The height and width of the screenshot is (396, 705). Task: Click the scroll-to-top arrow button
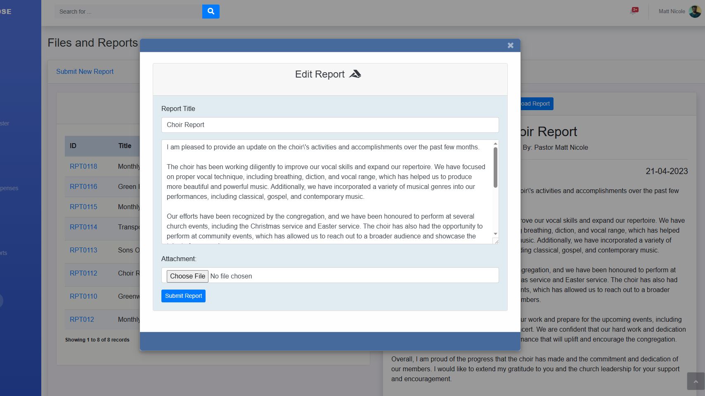click(x=695, y=381)
